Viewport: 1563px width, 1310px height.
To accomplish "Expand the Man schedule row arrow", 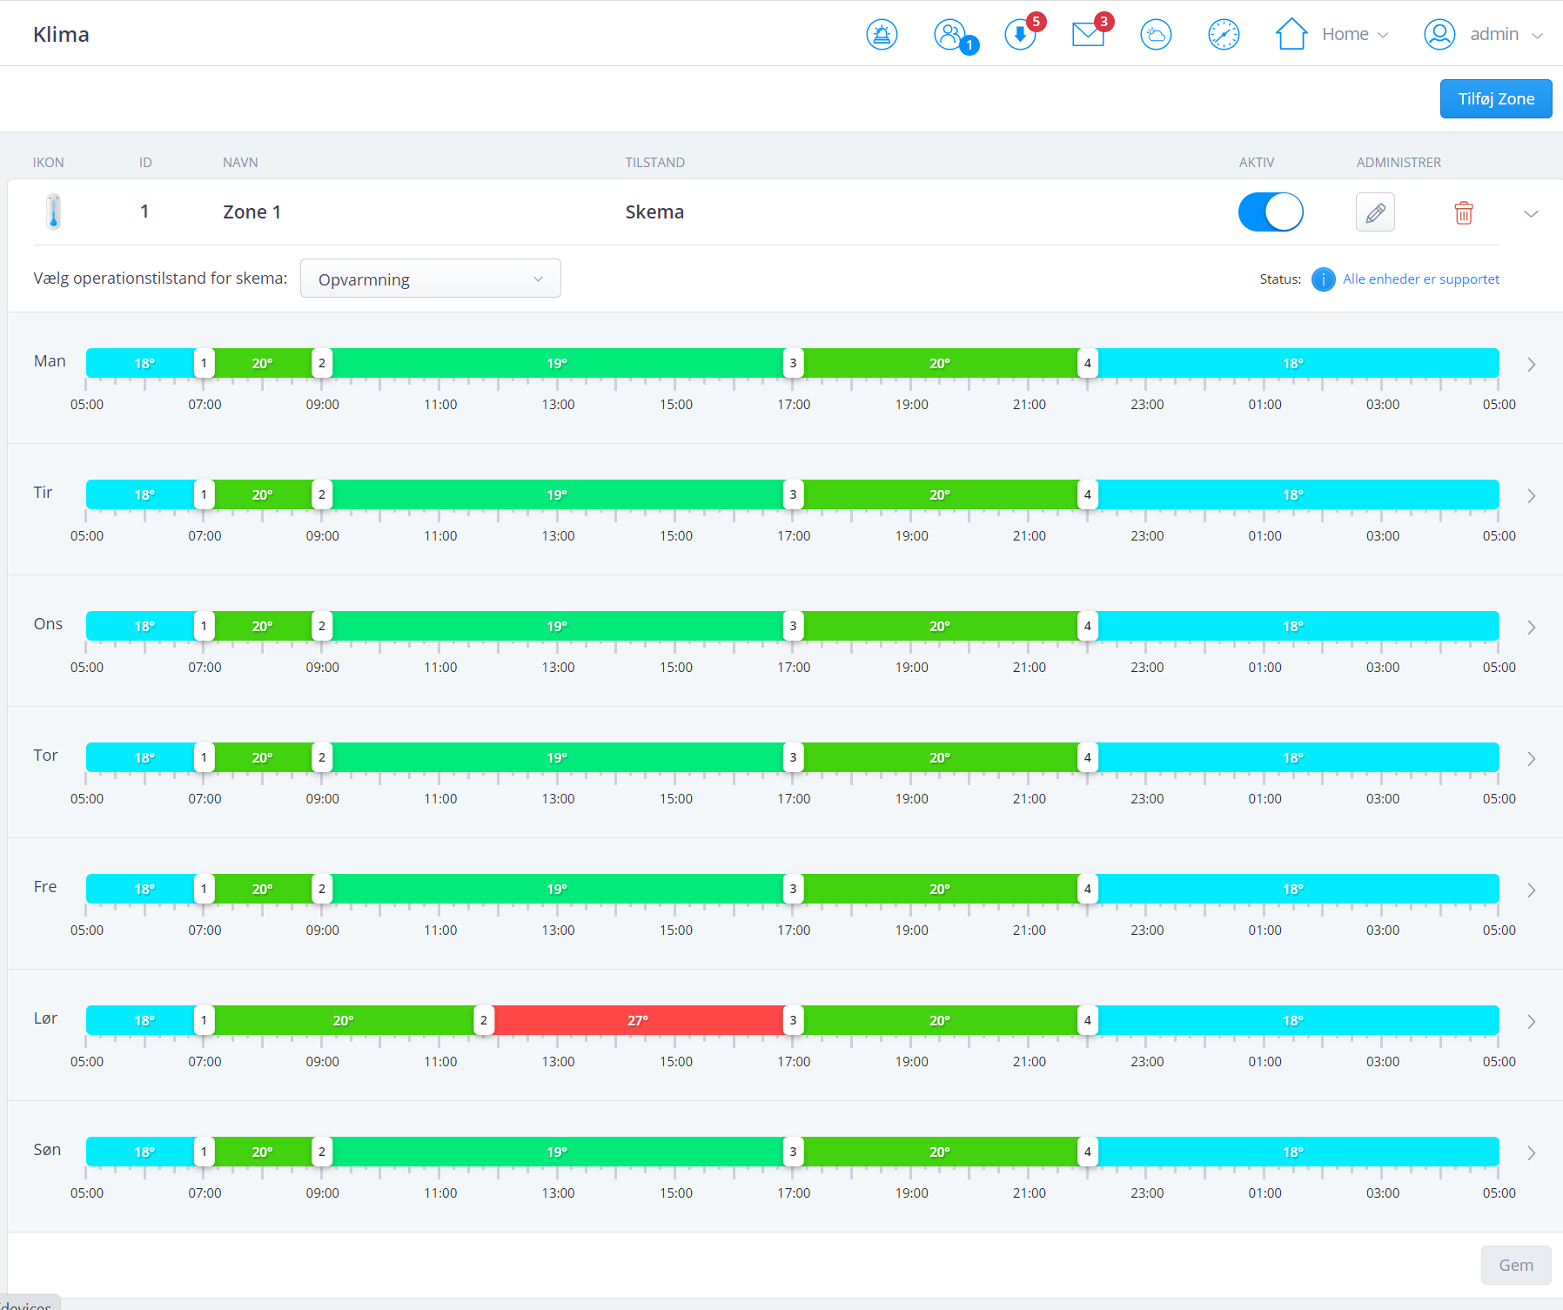I will tap(1531, 365).
